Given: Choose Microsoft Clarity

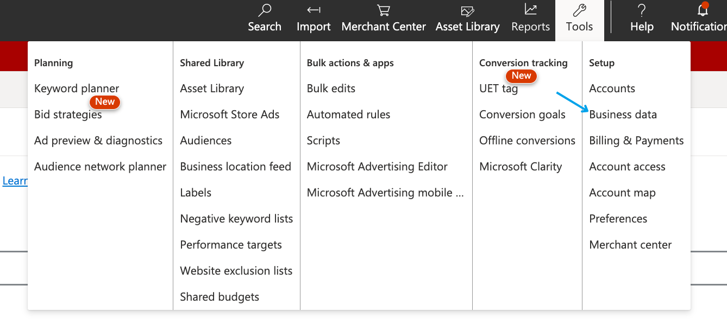Looking at the screenshot, I should pos(521,167).
